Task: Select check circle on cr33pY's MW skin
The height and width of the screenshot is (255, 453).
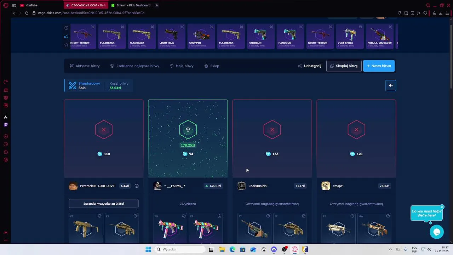Action: point(388,216)
